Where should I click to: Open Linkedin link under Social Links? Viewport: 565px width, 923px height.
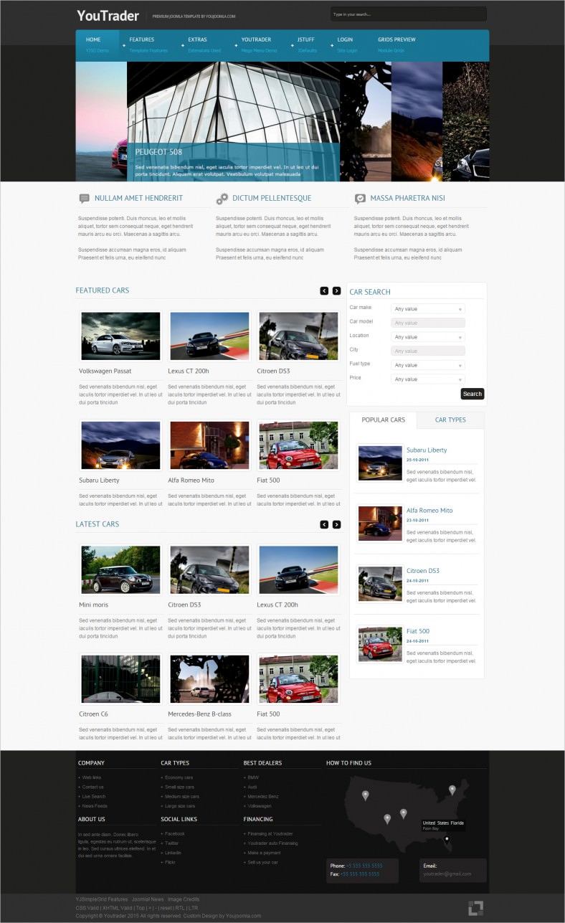tap(173, 852)
